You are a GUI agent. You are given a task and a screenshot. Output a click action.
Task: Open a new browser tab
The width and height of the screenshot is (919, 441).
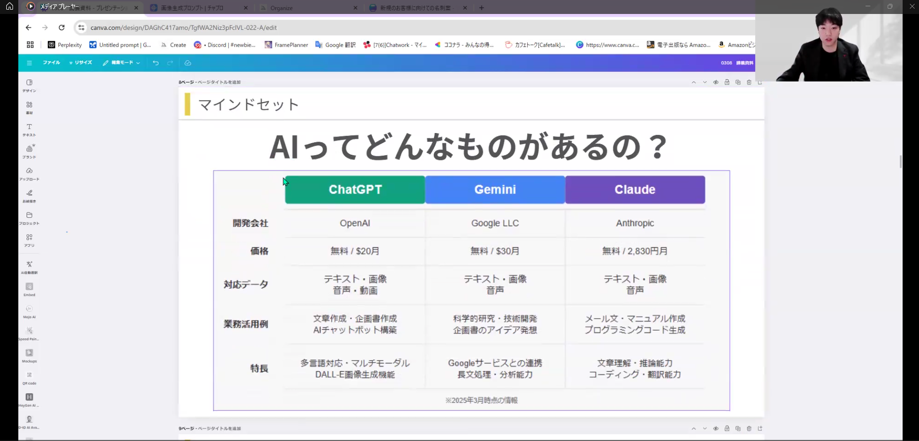click(481, 8)
